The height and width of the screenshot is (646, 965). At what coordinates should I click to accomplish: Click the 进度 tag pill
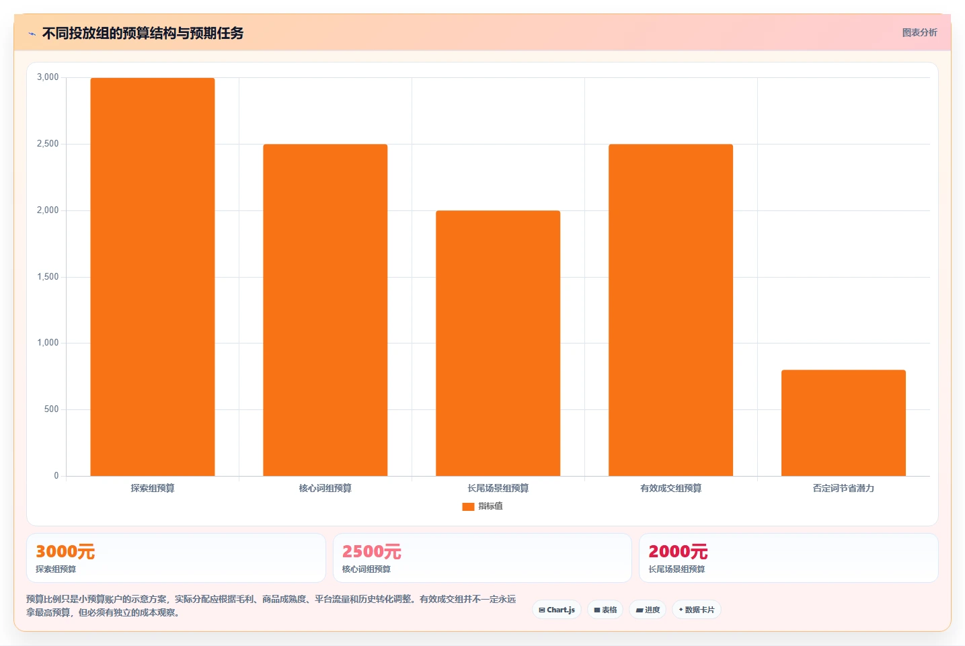tap(648, 610)
